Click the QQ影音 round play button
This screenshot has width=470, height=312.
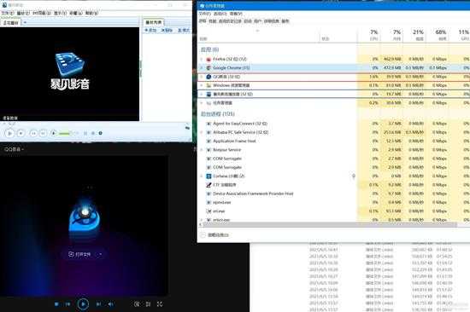click(83, 304)
